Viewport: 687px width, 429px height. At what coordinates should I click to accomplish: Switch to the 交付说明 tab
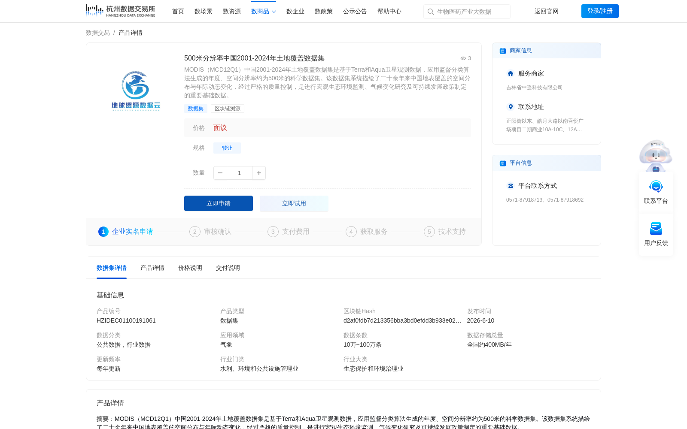pos(228,268)
